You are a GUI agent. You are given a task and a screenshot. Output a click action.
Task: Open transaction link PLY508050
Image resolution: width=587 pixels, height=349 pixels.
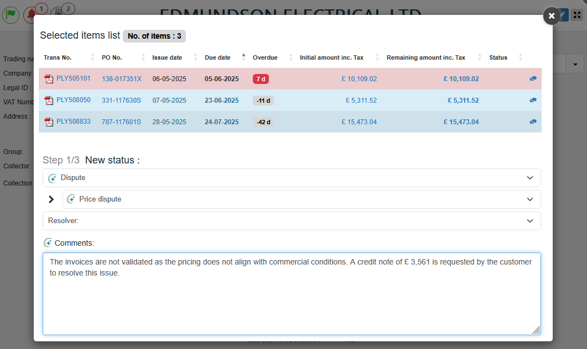73,100
